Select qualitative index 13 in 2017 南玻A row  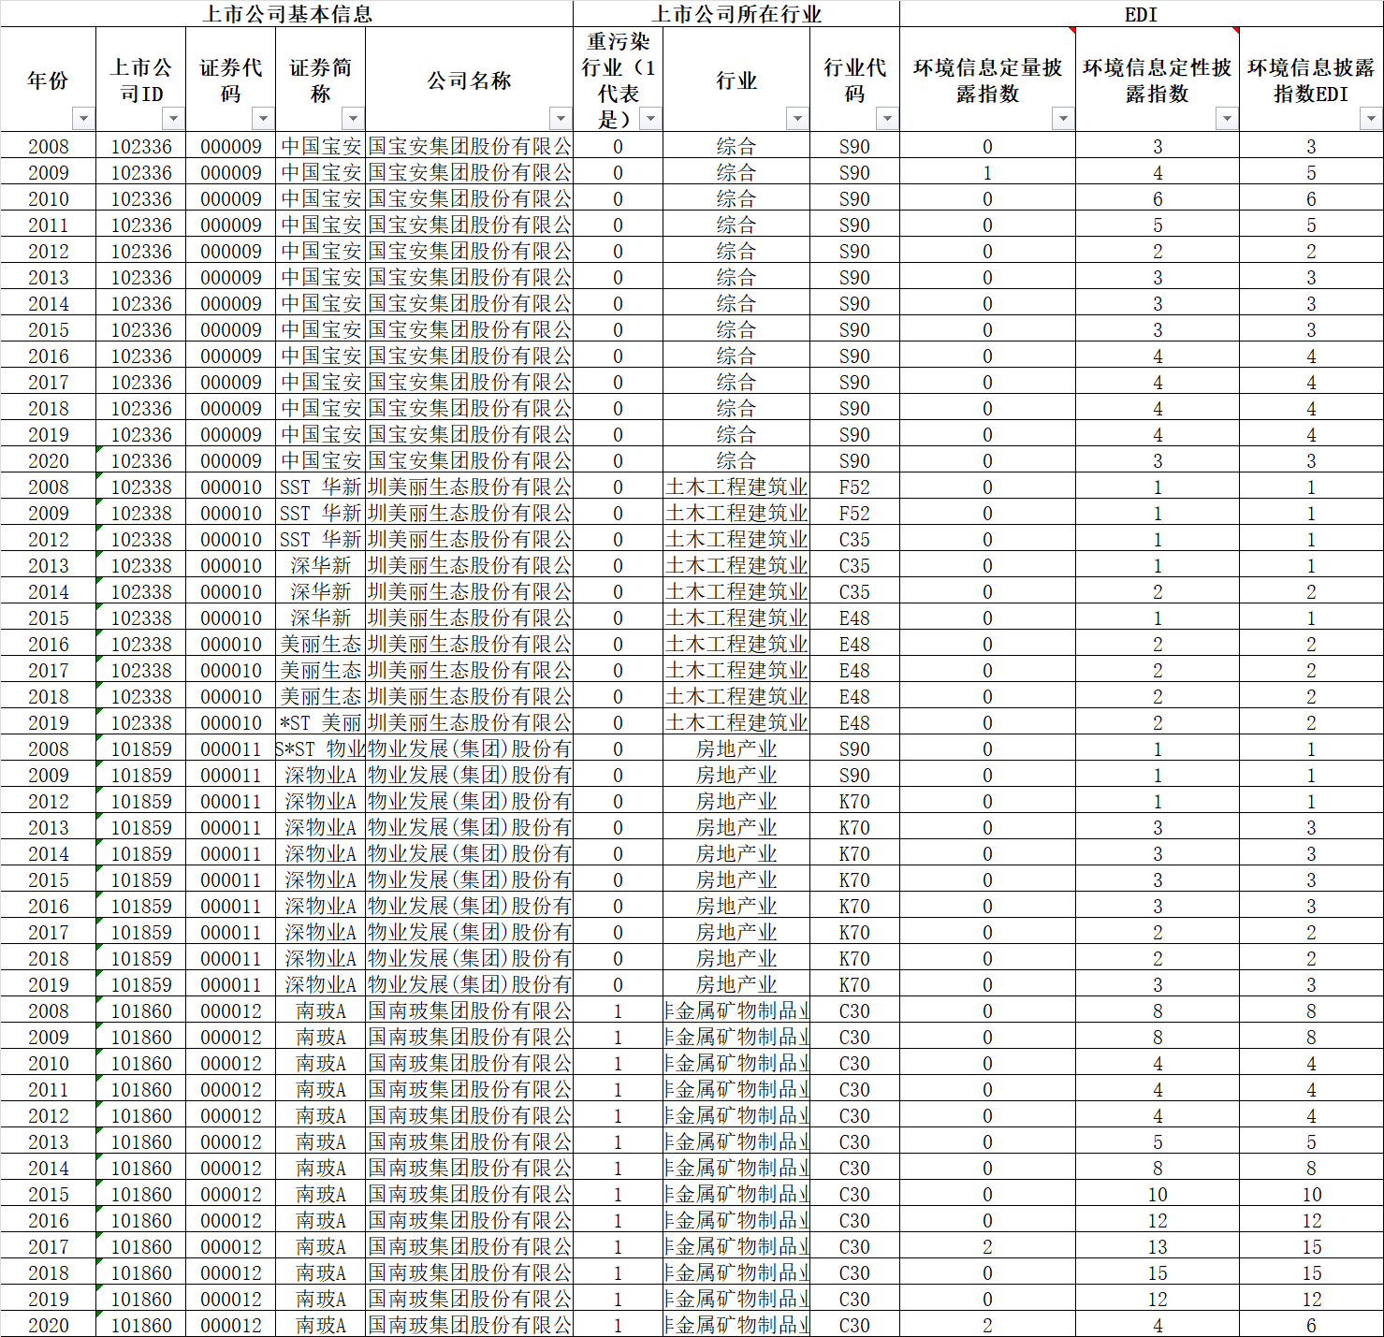[1158, 1247]
